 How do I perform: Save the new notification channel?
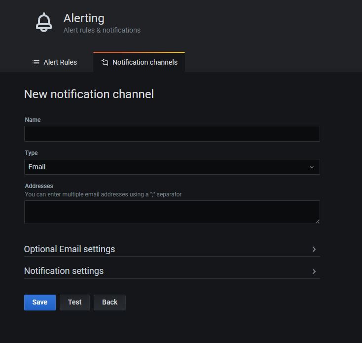[40, 303]
